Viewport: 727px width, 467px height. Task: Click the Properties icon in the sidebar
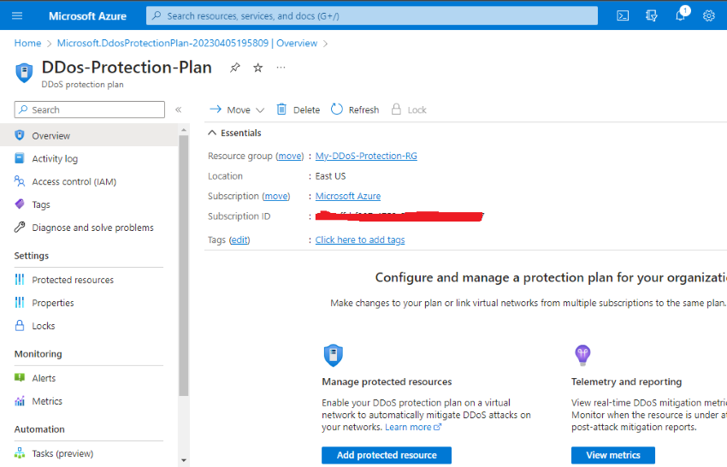pyautogui.click(x=20, y=303)
